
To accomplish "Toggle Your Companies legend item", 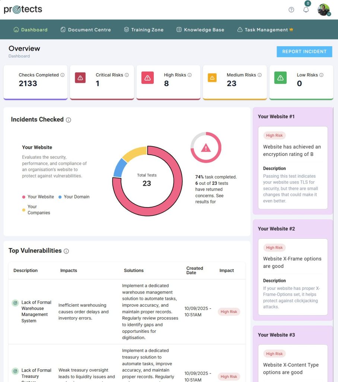I will tap(36, 210).
